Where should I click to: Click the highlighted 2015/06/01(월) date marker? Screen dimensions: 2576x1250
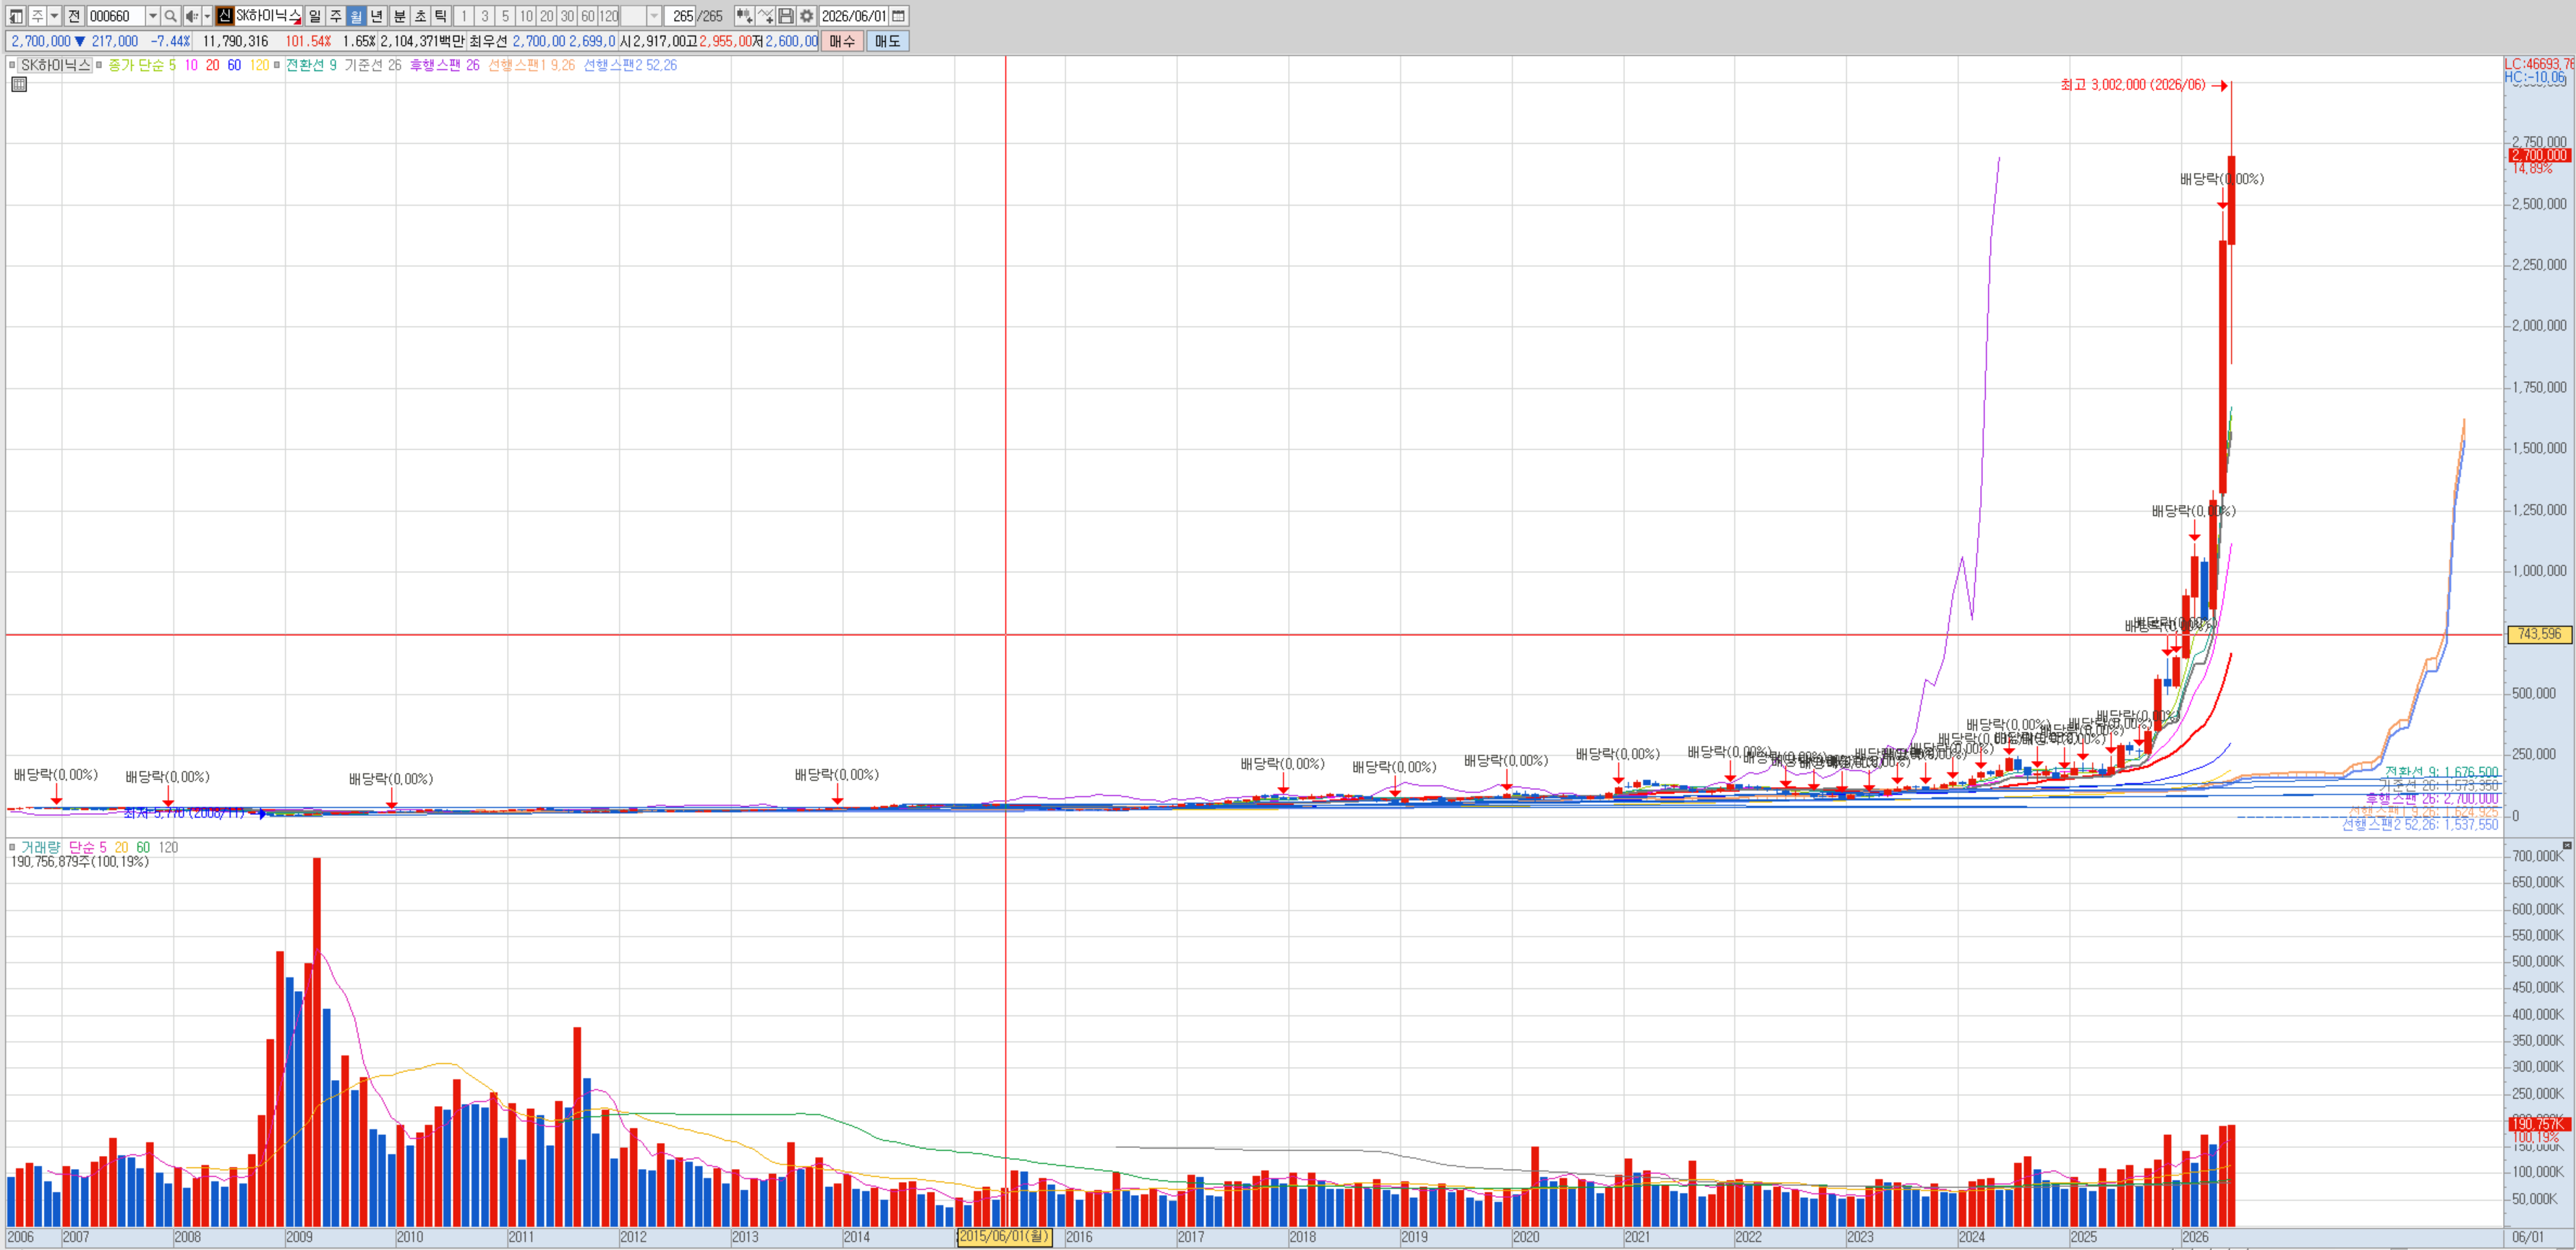pos(1005,1237)
